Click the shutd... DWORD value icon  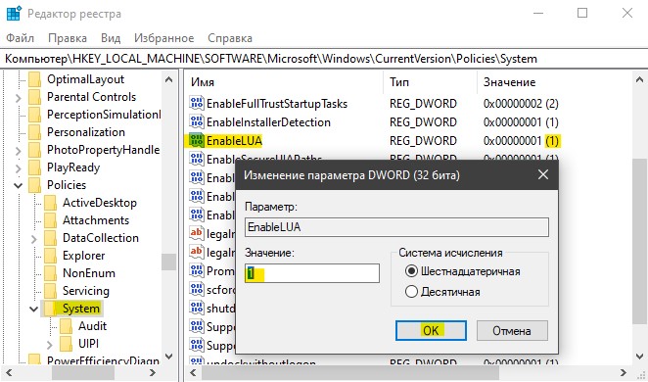(x=197, y=308)
